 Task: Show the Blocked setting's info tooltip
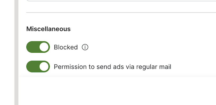pos(85,47)
